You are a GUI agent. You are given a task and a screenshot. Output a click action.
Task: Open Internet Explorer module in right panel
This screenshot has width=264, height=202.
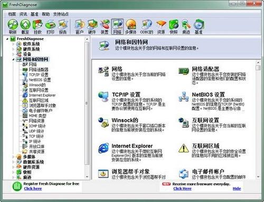tap(132, 146)
